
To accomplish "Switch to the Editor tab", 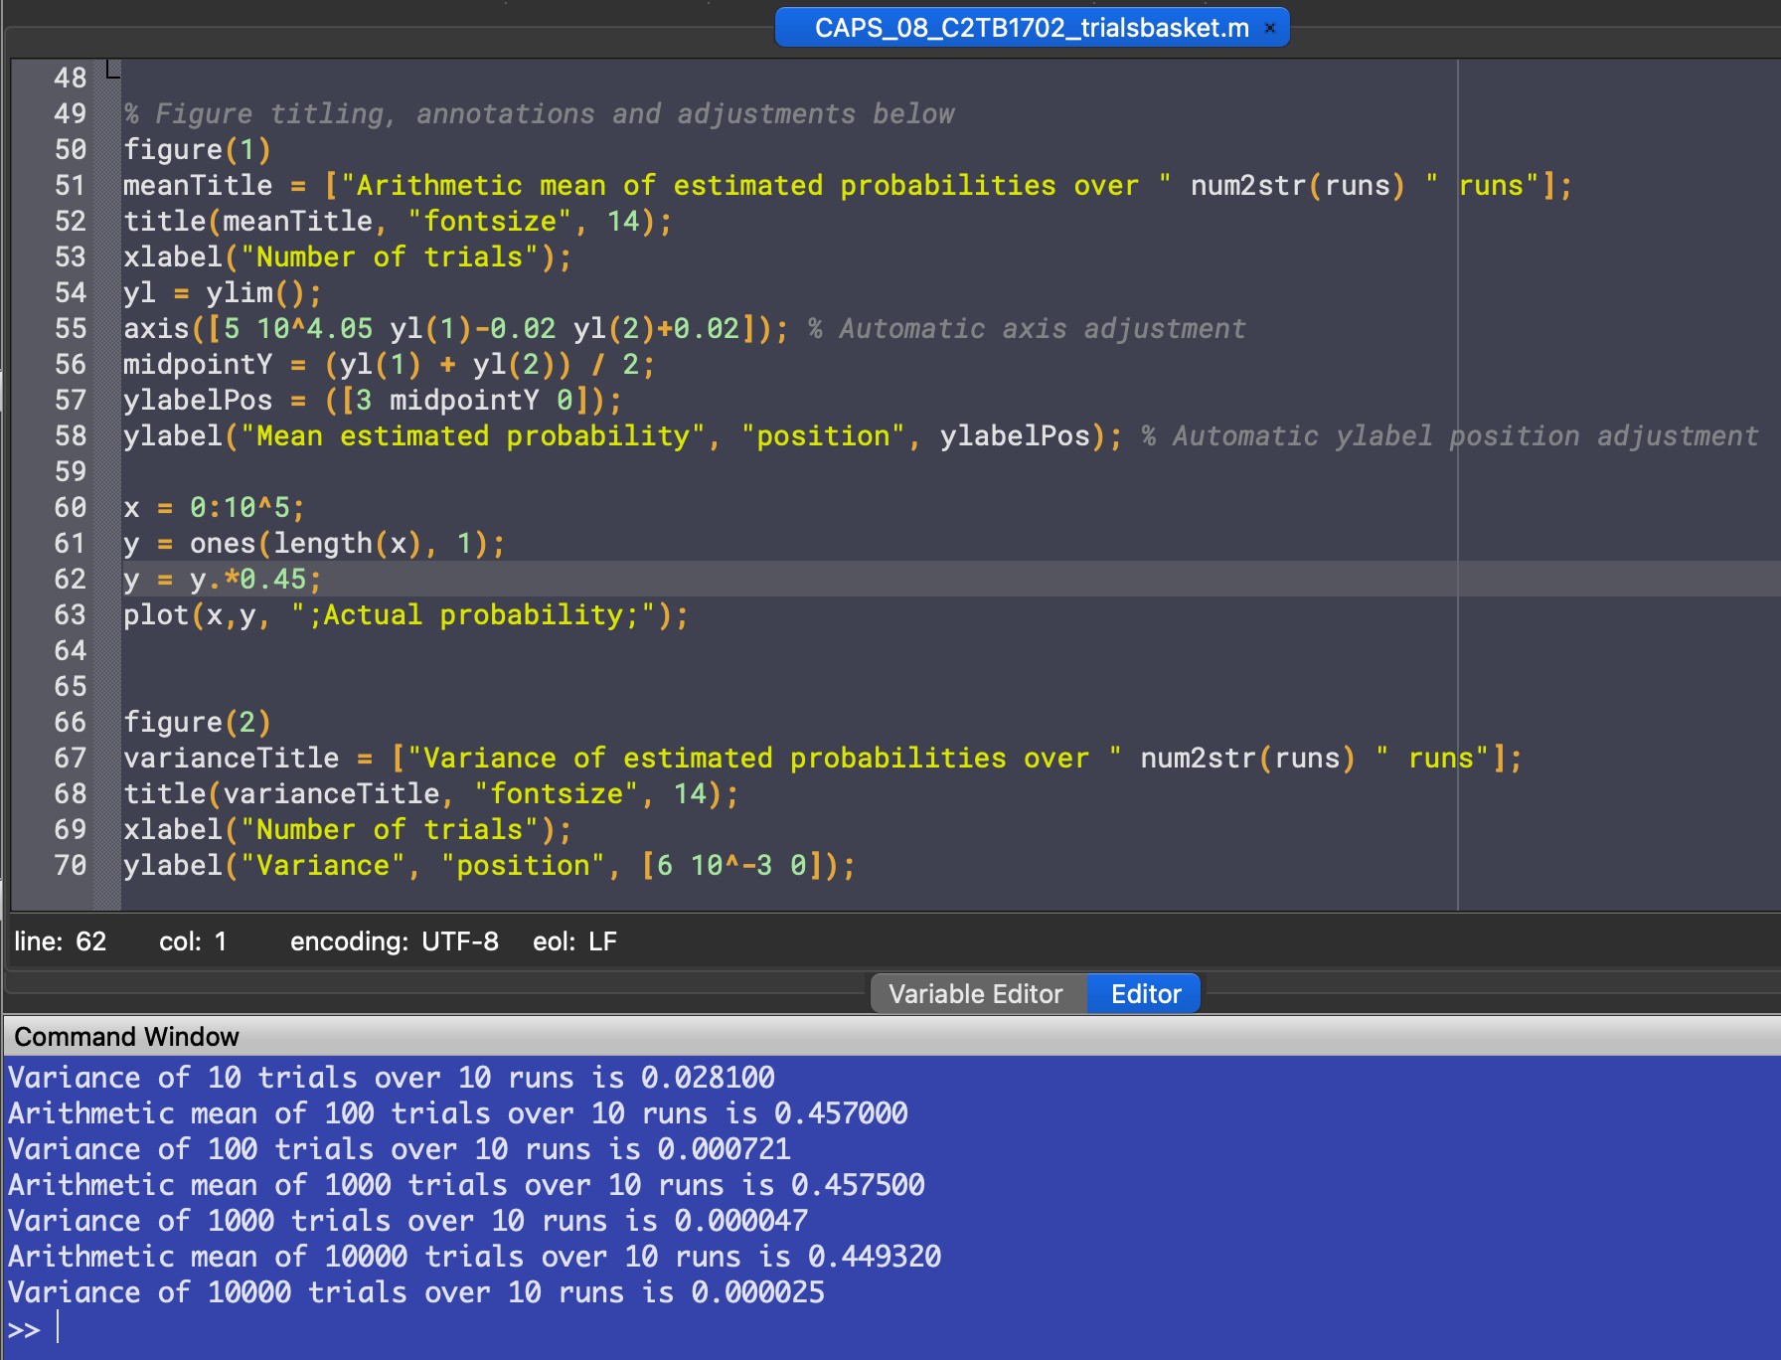I will coord(1145,994).
